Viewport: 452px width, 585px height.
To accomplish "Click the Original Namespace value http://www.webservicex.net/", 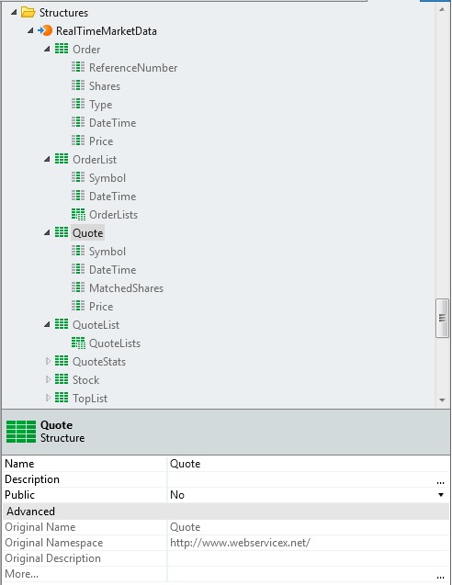I will pos(240,543).
